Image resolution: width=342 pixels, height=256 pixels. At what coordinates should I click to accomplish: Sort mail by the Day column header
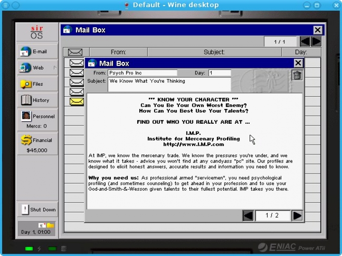coord(301,52)
